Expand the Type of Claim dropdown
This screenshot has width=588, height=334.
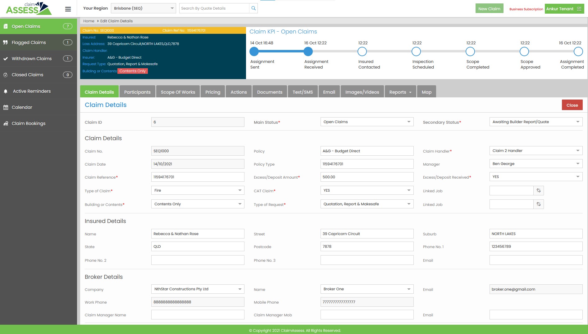pyautogui.click(x=198, y=190)
